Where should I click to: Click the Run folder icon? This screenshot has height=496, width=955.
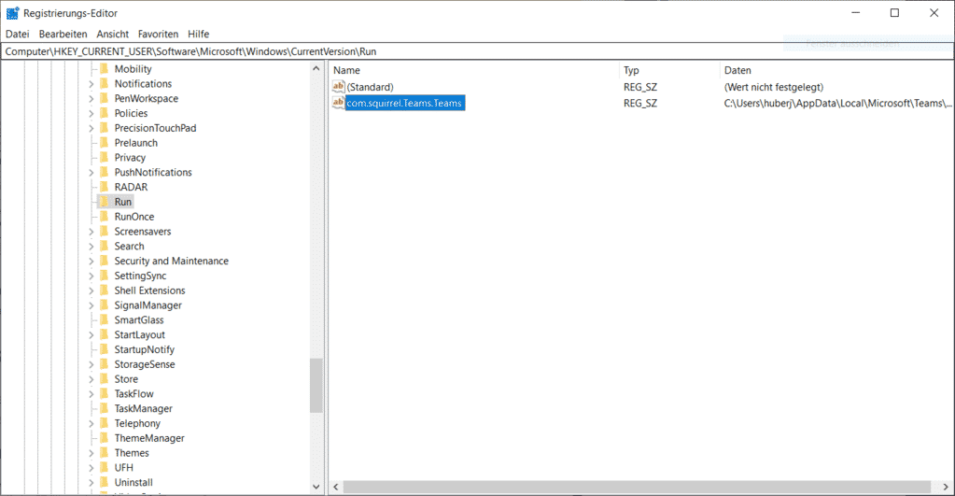(x=105, y=202)
